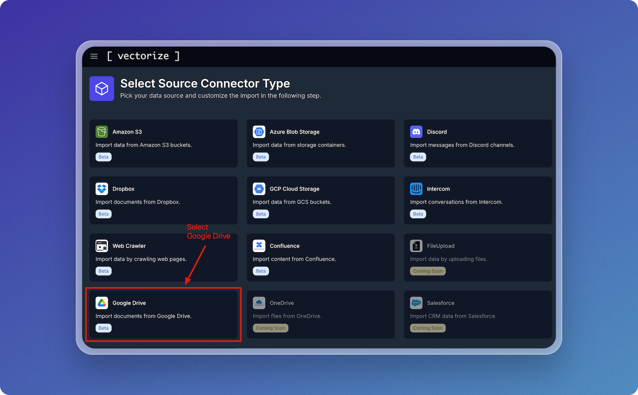The width and height of the screenshot is (638, 395).
Task: Click the OneDrive title text
Action: click(282, 303)
